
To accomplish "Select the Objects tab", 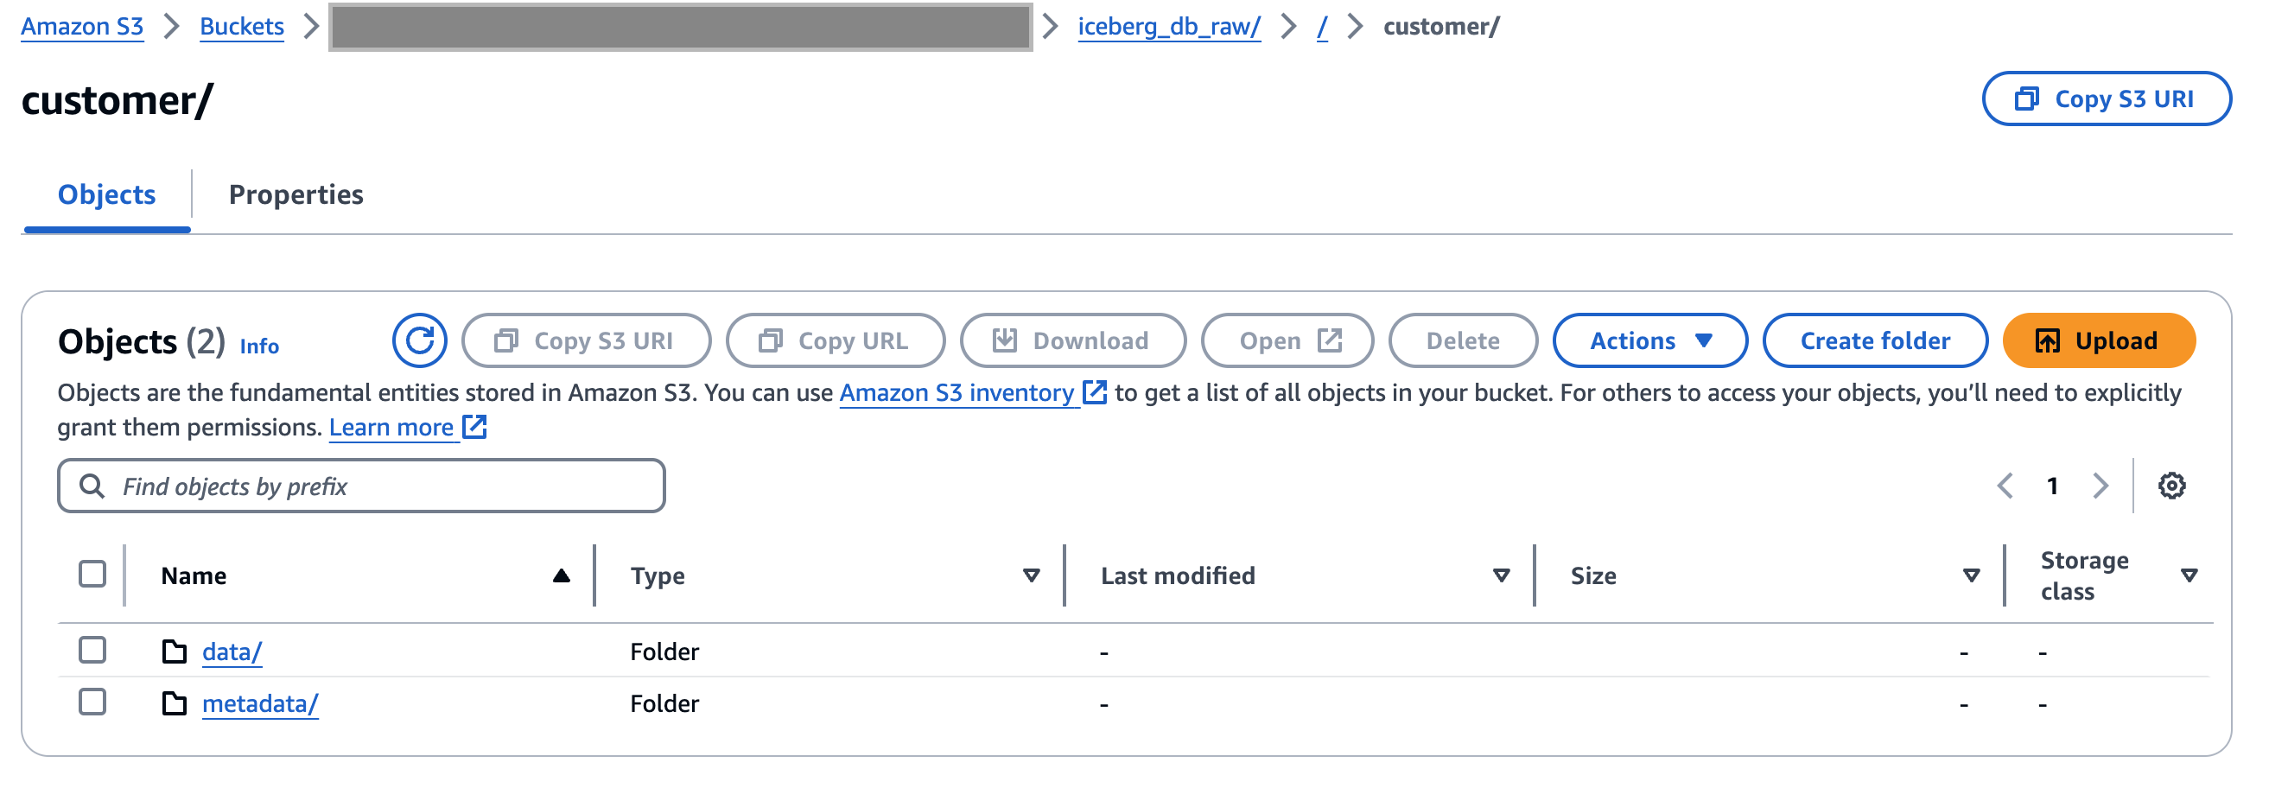I will [106, 194].
